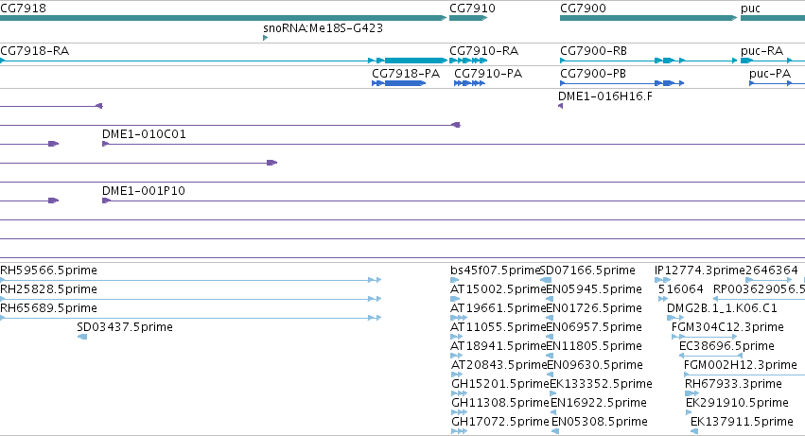The height and width of the screenshot is (436, 805).
Task: Open EST EK137911.5prime label
Action: point(742,422)
